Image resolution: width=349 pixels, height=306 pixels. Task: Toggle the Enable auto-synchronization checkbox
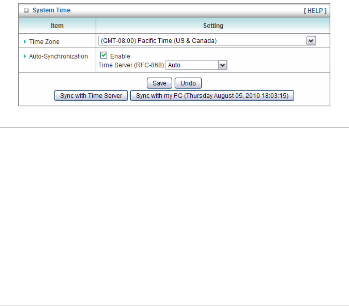click(104, 56)
